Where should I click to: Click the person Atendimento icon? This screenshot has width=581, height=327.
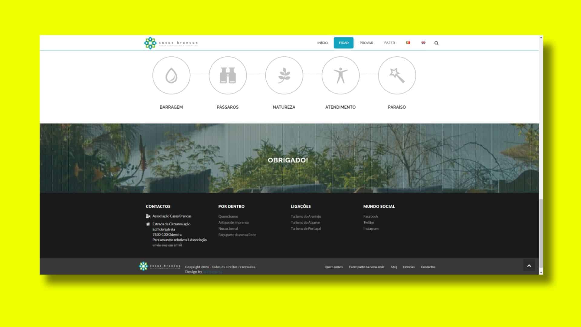[x=340, y=75]
